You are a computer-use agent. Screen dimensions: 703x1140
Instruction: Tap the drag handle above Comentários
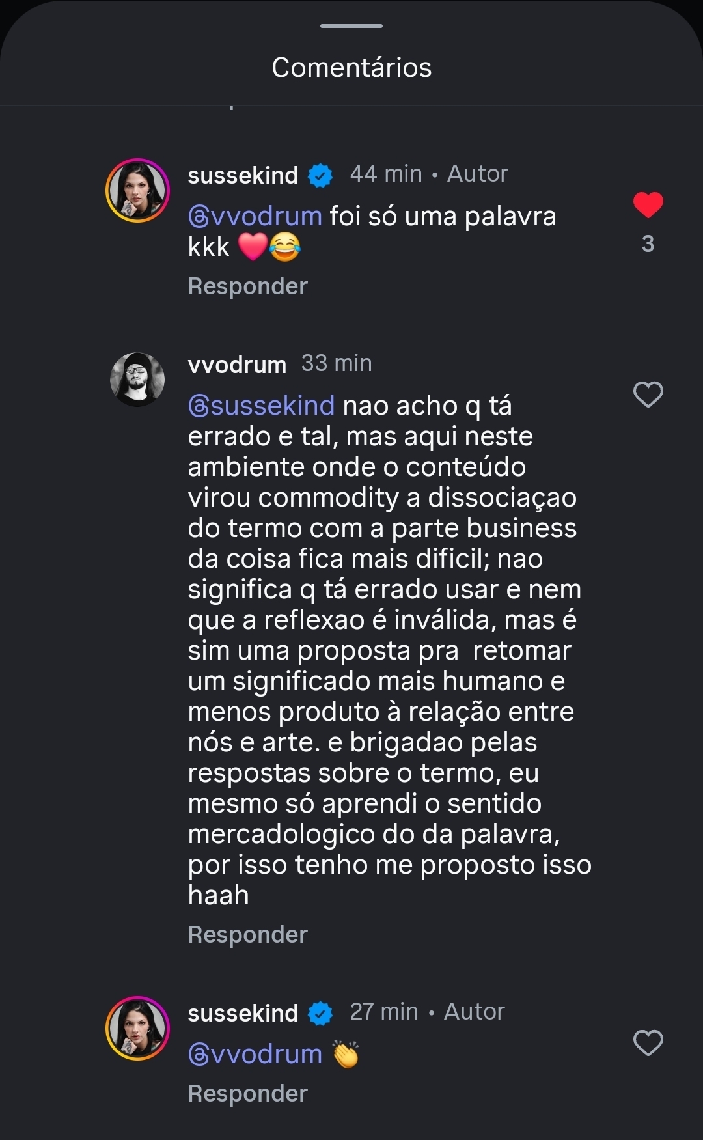coord(351,26)
